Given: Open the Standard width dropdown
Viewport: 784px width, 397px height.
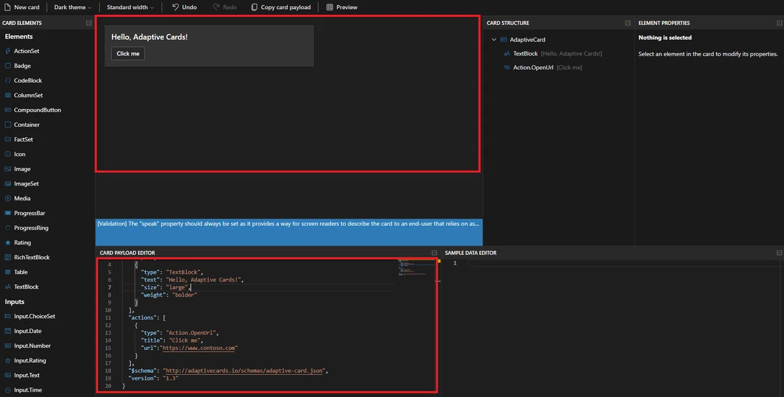Looking at the screenshot, I should pos(129,7).
